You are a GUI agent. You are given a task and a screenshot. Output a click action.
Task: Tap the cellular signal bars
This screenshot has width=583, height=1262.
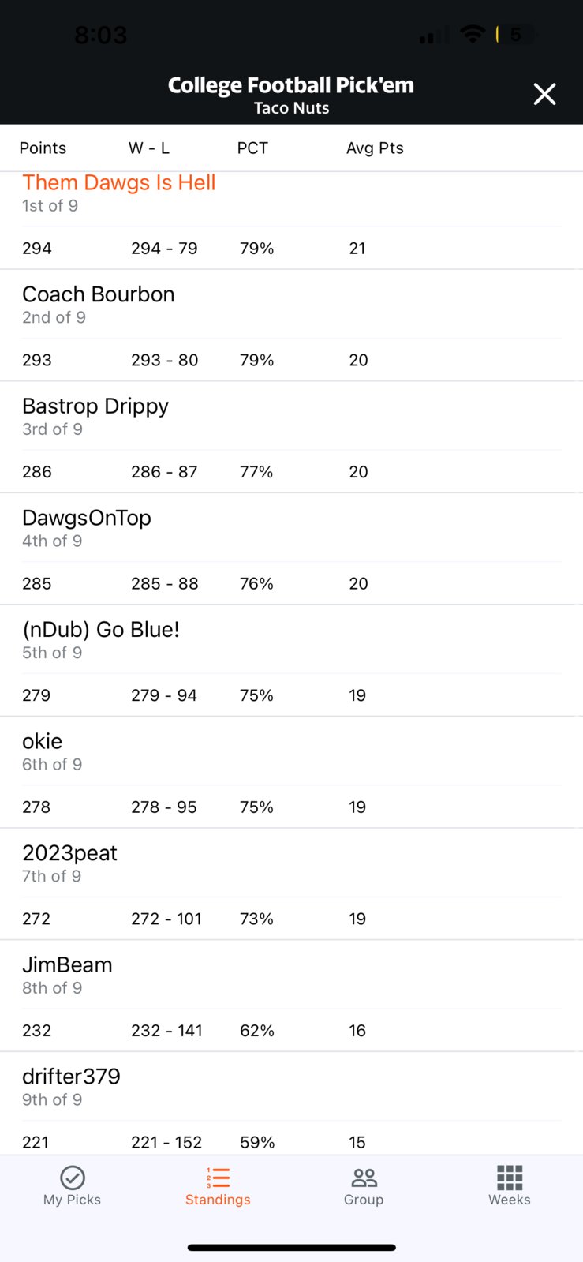[x=434, y=35]
